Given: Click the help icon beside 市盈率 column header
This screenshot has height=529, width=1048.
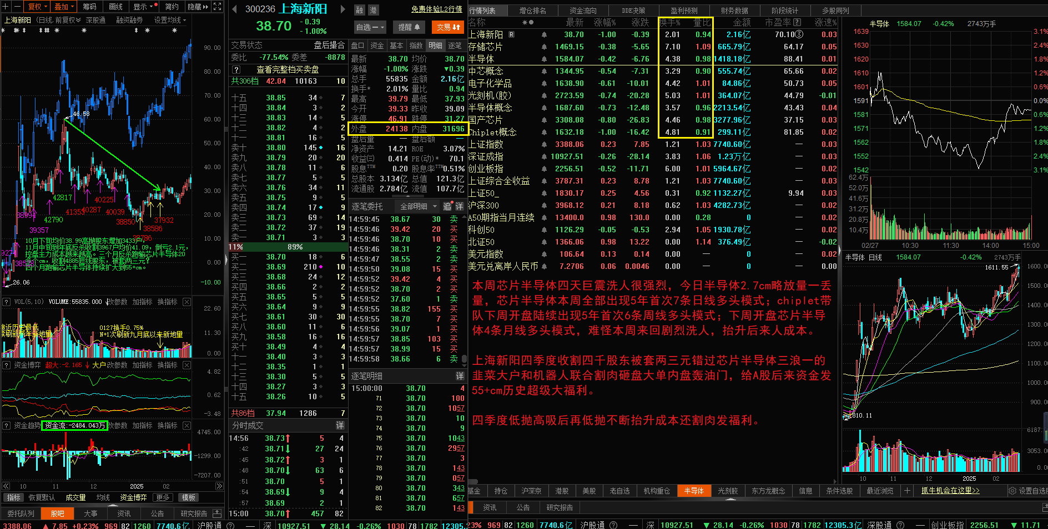Looking at the screenshot, I should pos(797,22).
